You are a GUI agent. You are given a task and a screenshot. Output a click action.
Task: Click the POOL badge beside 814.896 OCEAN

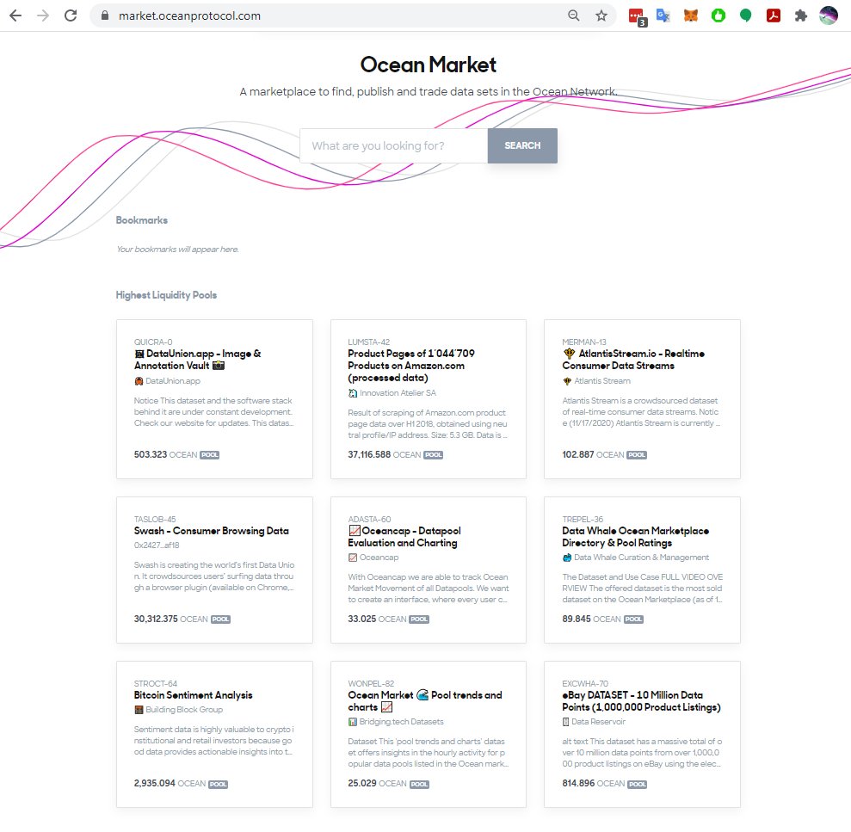(x=637, y=784)
